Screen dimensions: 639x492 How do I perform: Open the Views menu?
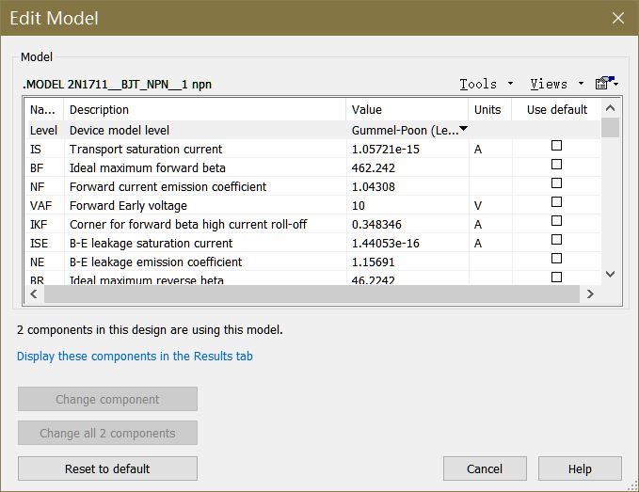click(x=549, y=84)
